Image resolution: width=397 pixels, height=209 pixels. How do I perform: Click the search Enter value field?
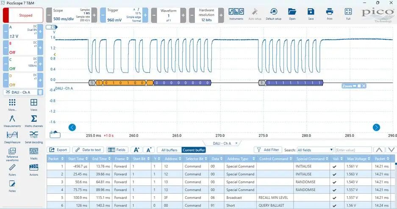click(x=353, y=150)
